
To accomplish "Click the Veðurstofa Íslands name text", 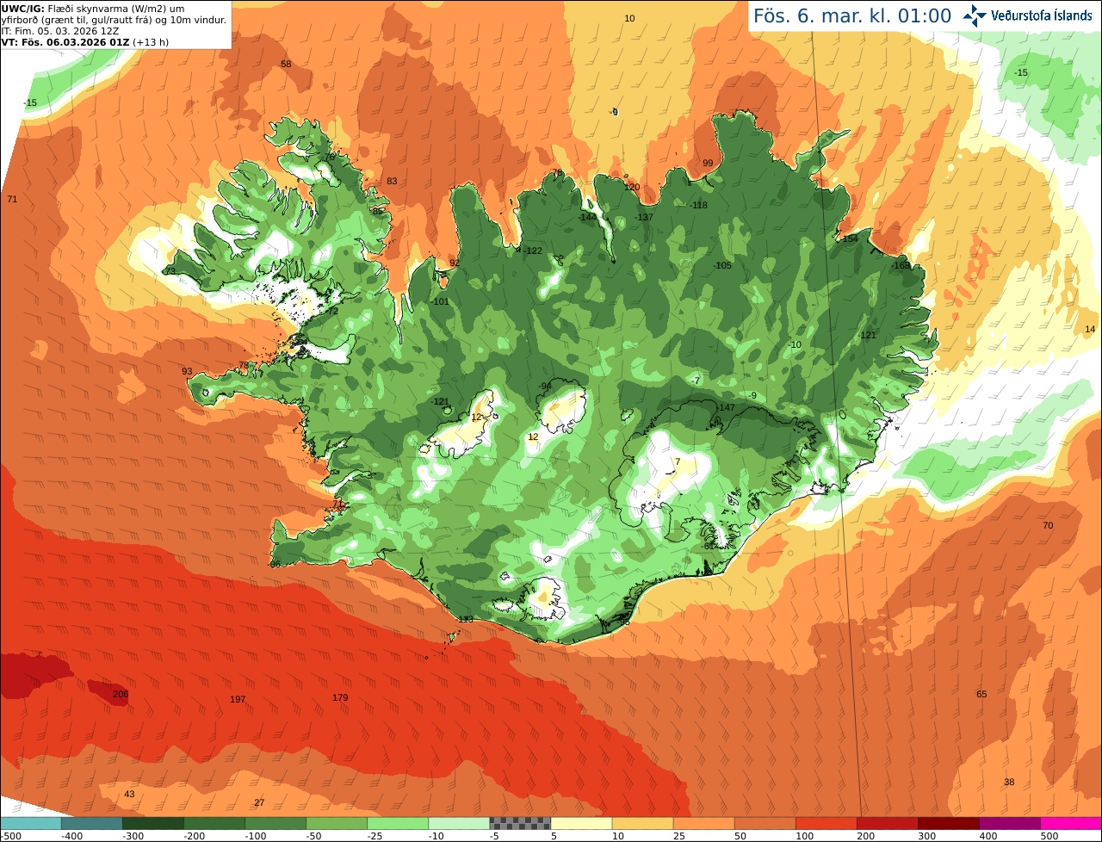I will coord(1042,15).
